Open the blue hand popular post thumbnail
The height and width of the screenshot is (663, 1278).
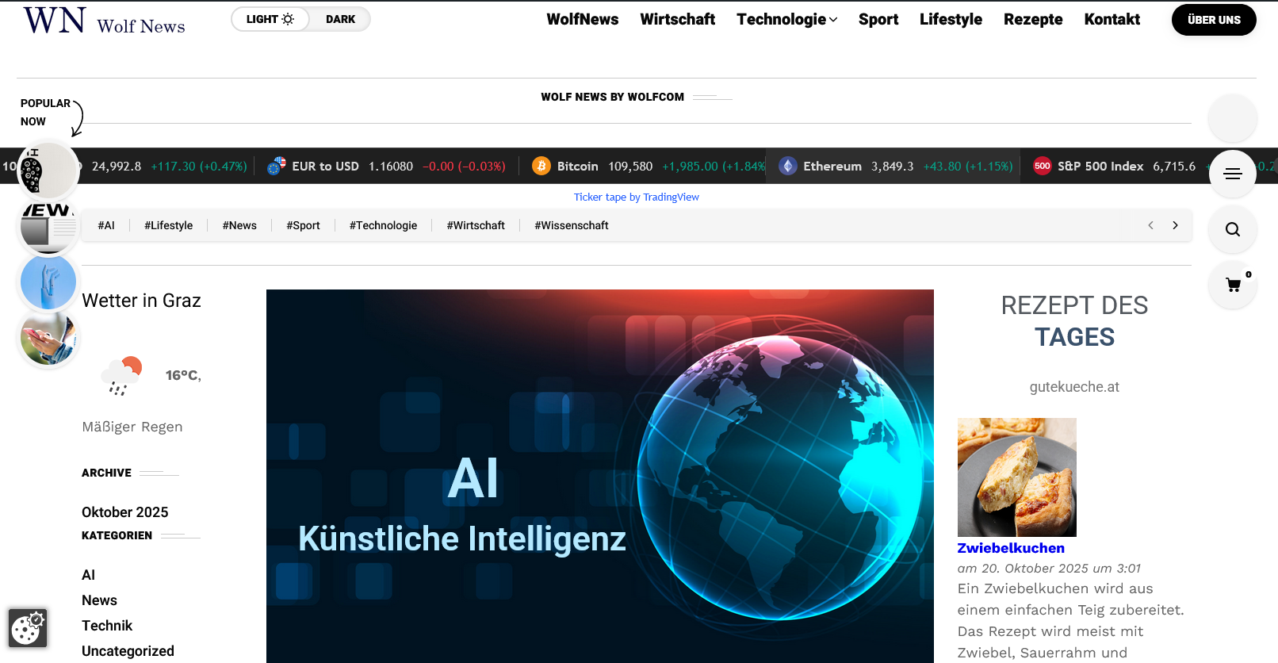click(48, 282)
